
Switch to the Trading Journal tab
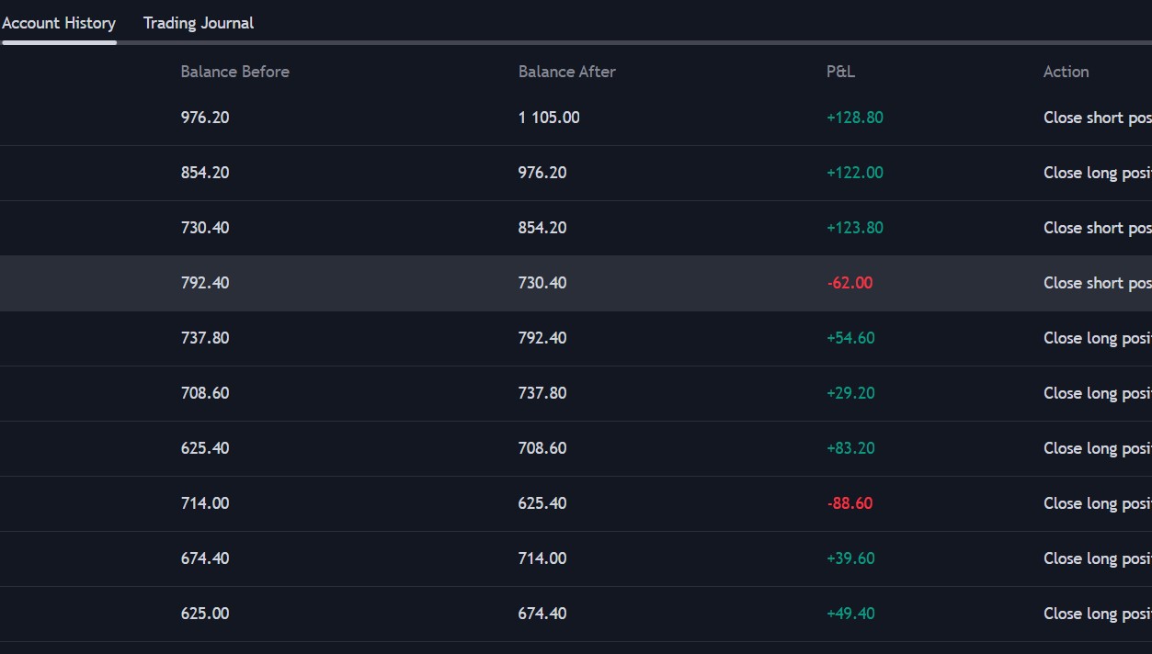coord(198,23)
